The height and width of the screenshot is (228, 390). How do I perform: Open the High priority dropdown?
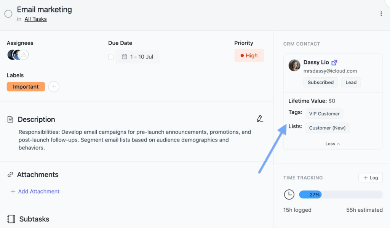(249, 55)
